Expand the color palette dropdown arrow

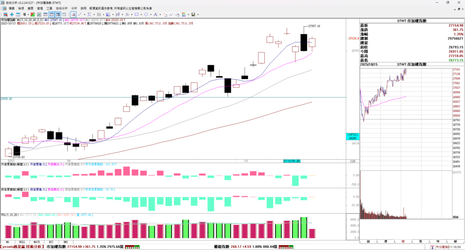tap(189, 15)
